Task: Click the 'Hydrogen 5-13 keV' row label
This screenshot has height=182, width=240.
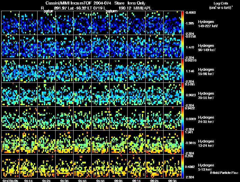Action: [206, 167]
